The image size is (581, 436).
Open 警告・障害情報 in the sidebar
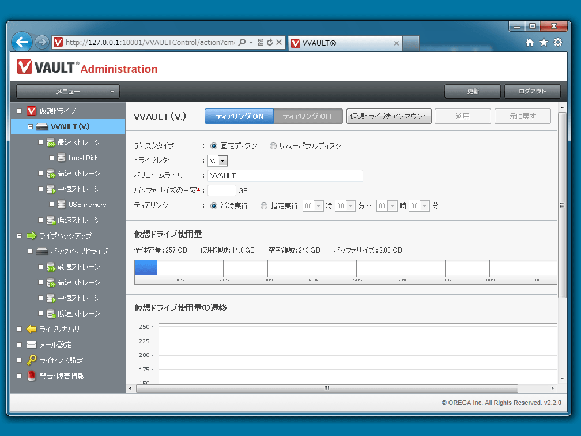click(x=62, y=376)
